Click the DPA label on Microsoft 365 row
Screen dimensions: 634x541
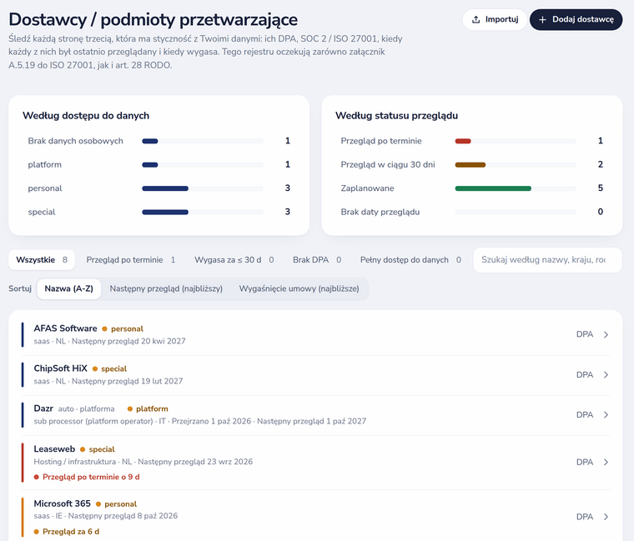click(584, 517)
